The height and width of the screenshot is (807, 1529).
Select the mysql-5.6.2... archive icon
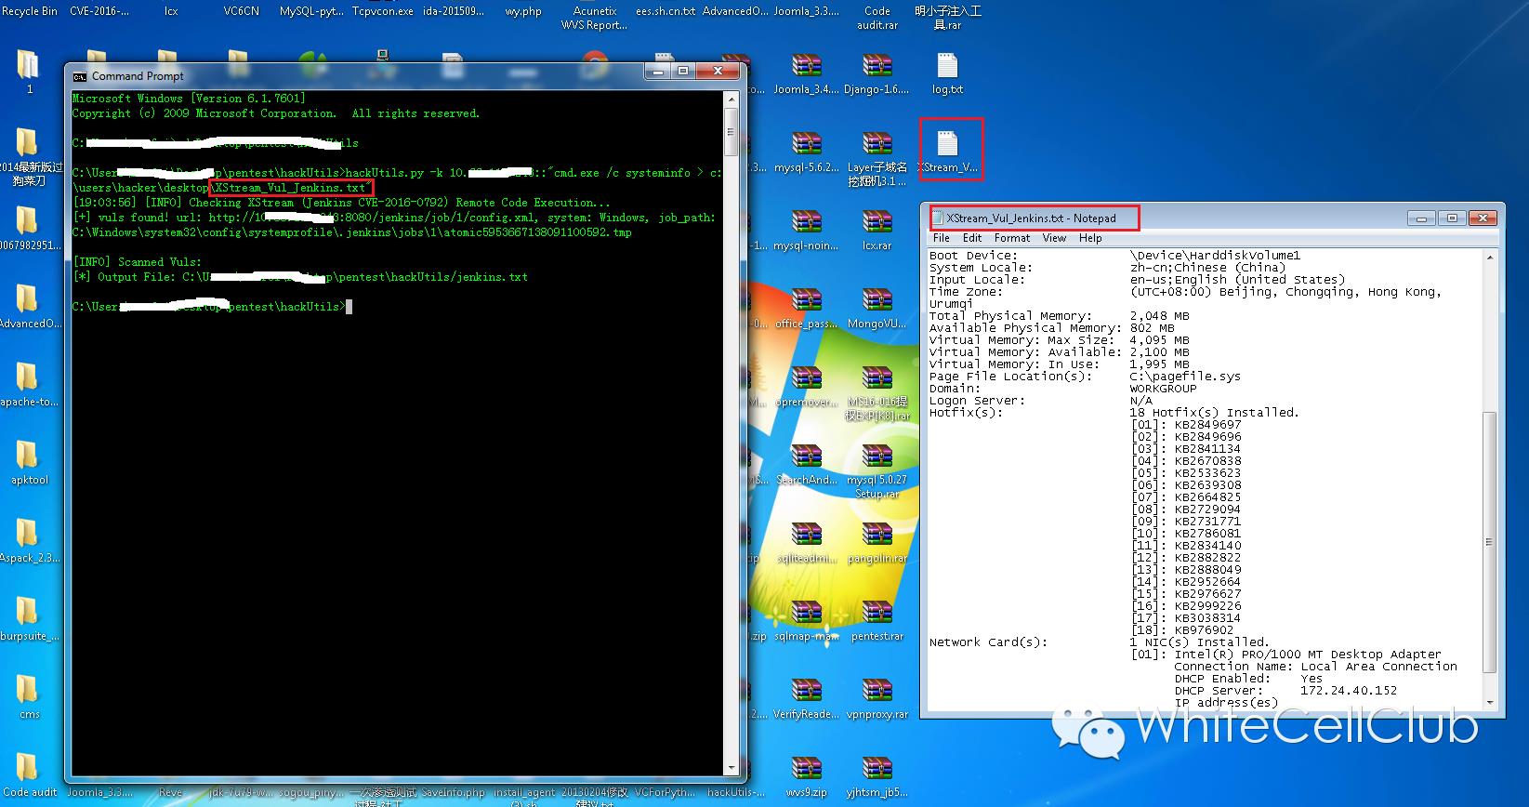point(806,152)
